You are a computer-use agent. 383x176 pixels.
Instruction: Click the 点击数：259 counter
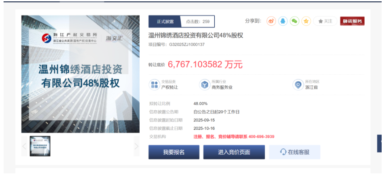point(198,21)
